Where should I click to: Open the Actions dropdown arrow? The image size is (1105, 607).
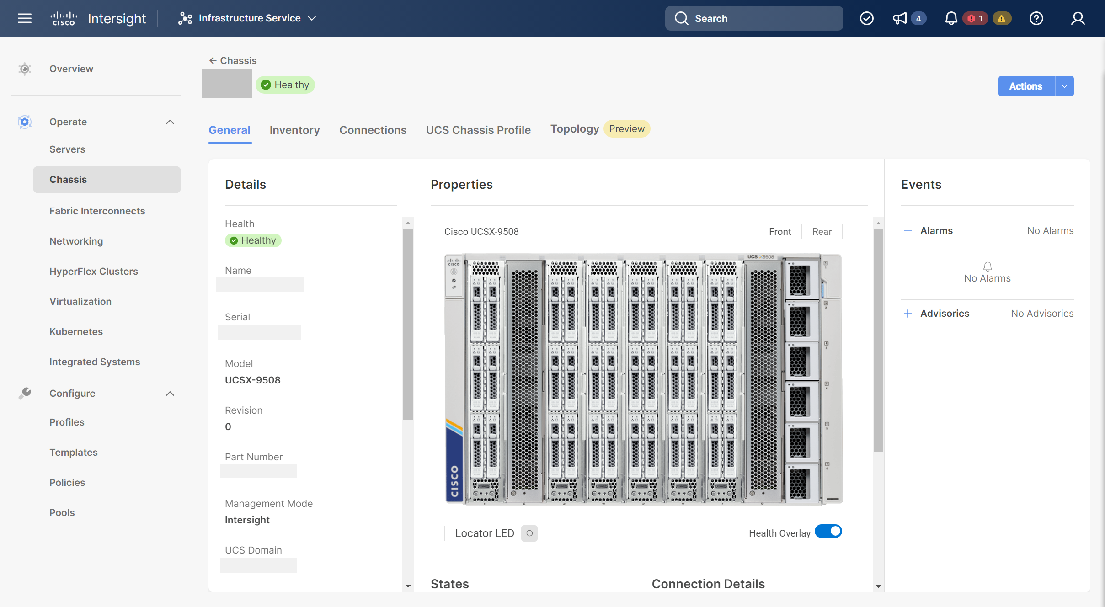click(x=1064, y=86)
